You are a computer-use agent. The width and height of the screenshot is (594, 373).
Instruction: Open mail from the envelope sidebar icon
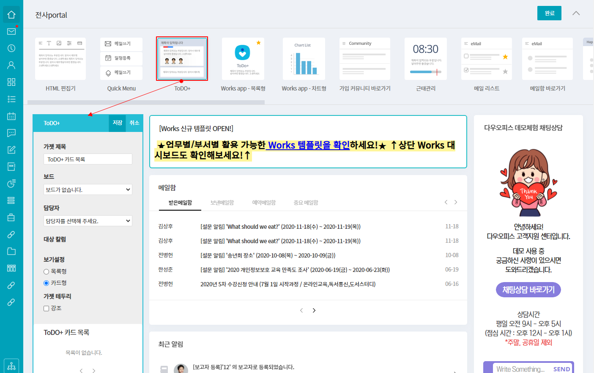[11, 31]
